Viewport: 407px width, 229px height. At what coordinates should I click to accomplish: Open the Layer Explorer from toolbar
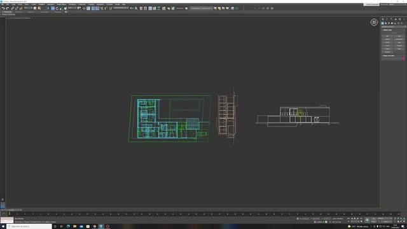pos(145,8)
